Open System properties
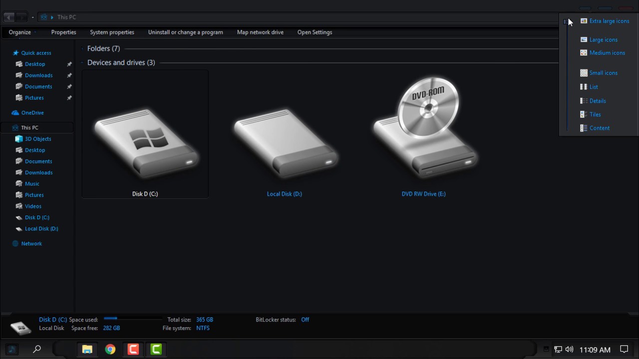 click(x=112, y=32)
